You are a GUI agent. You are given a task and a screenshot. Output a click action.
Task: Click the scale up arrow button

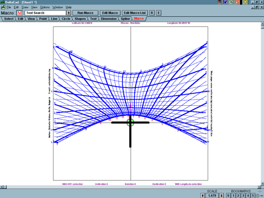coord(203,196)
